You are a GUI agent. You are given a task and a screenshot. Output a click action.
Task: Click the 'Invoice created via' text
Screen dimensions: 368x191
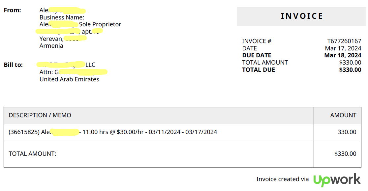point(282,179)
